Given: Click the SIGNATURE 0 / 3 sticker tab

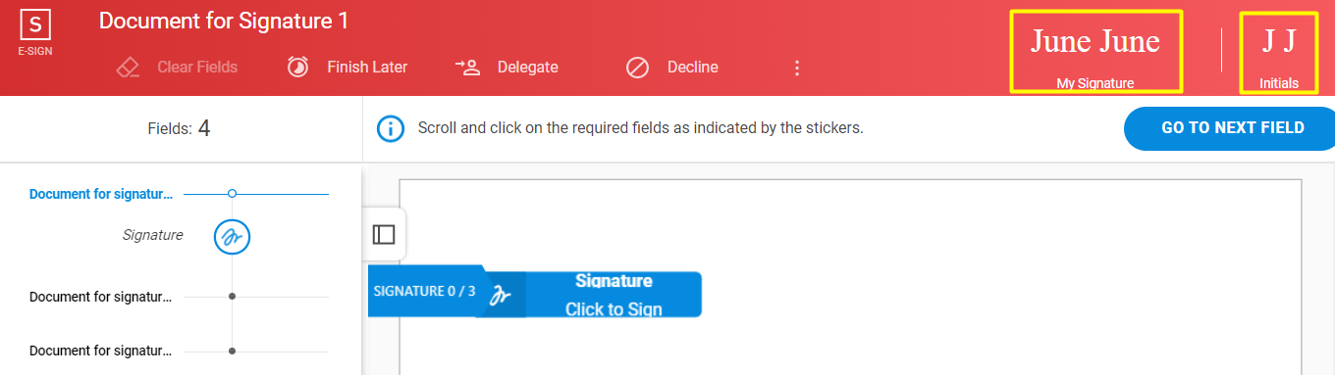Looking at the screenshot, I should pyautogui.click(x=424, y=291).
